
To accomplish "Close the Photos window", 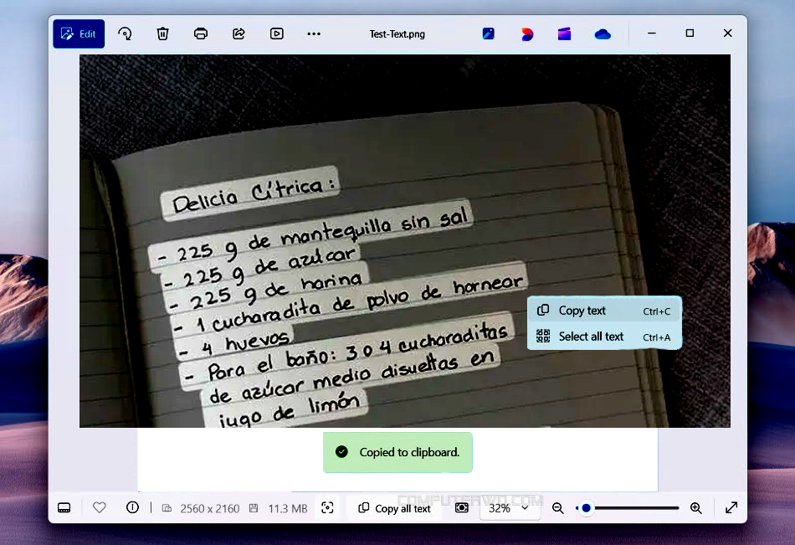I will coord(727,33).
